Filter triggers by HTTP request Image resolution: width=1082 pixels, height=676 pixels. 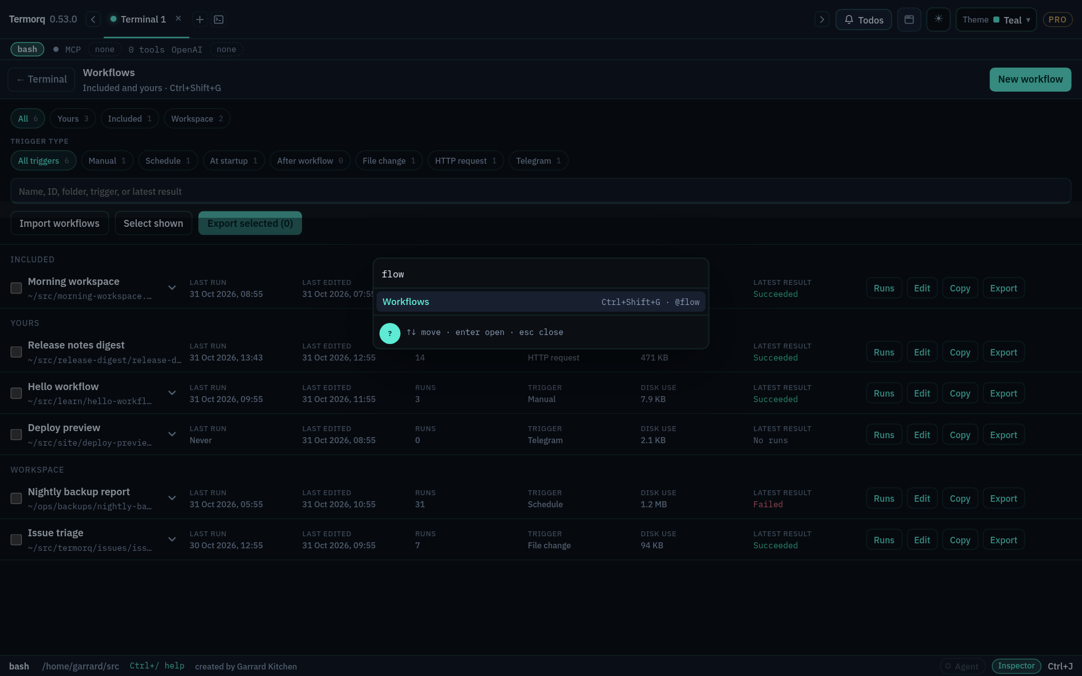point(465,161)
